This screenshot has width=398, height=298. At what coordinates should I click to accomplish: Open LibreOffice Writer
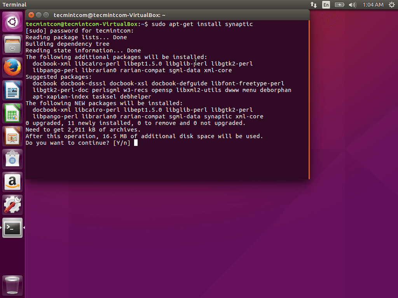[12, 90]
